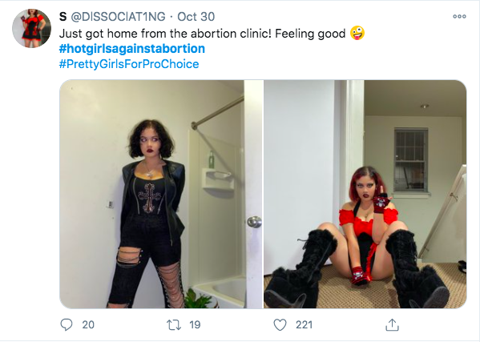The height and width of the screenshot is (342, 480).
Task: Click the zany face emoji in tweet
Action: click(357, 33)
